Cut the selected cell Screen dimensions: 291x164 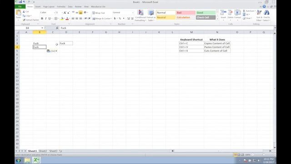pyautogui.click(x=26, y=11)
